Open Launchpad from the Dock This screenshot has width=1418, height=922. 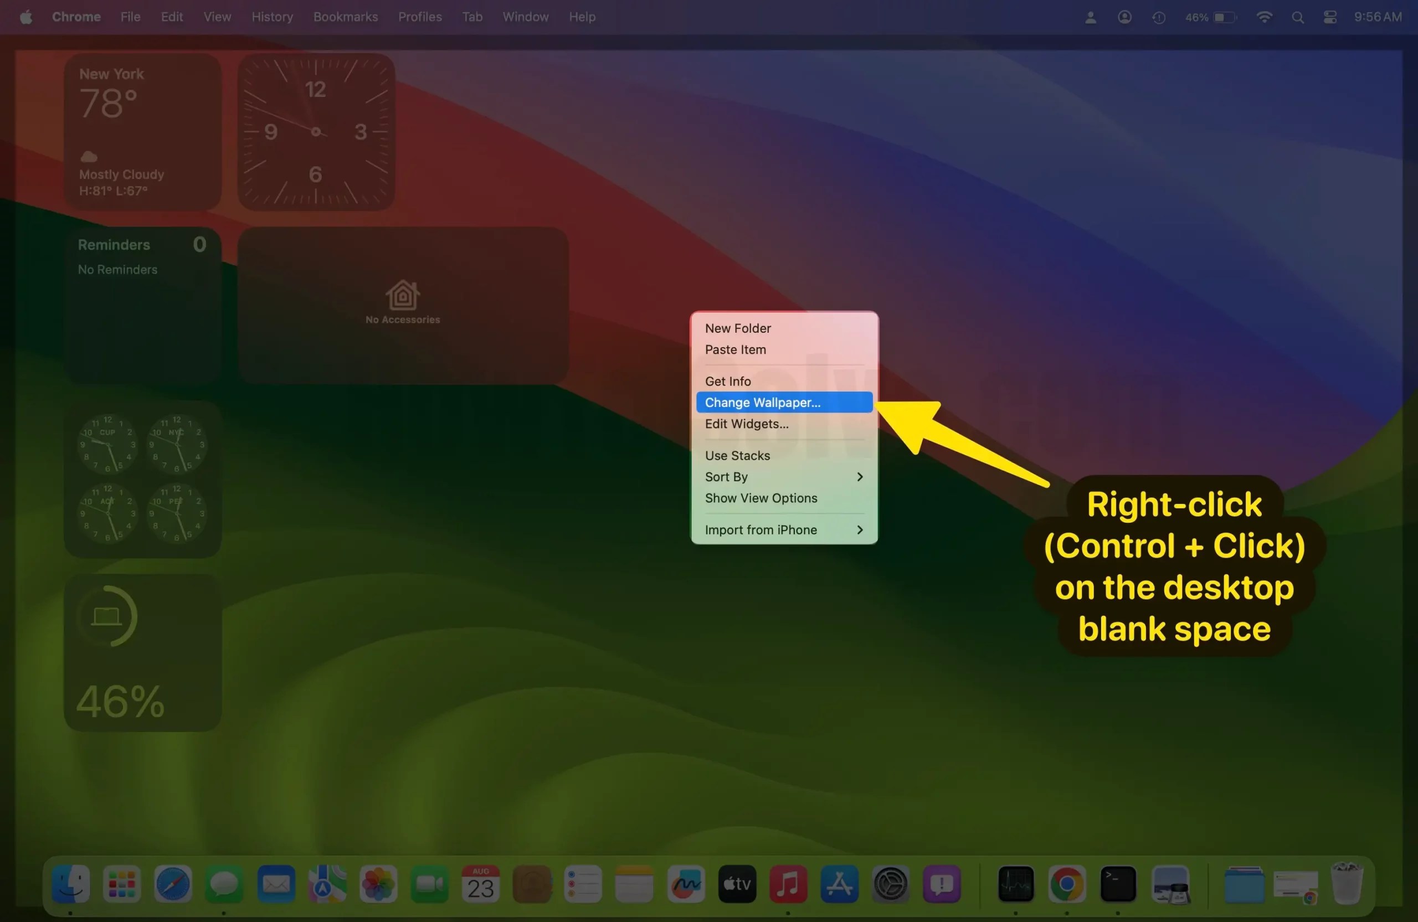pos(121,884)
